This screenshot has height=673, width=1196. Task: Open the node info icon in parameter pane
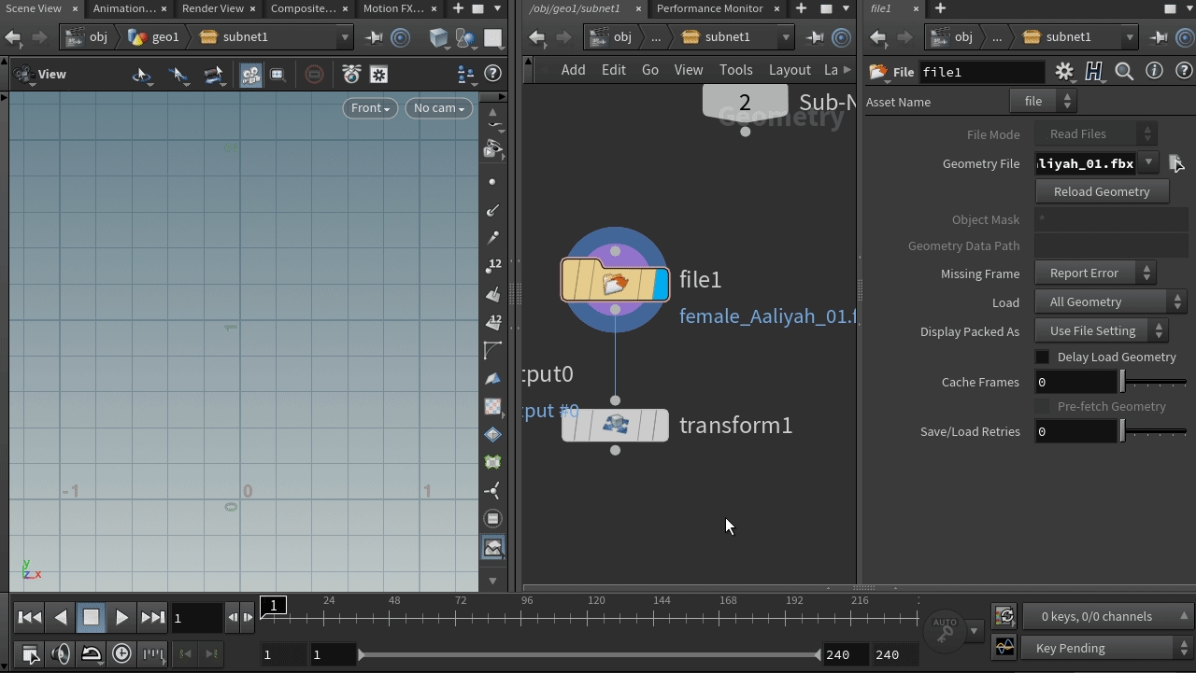pos(1154,72)
